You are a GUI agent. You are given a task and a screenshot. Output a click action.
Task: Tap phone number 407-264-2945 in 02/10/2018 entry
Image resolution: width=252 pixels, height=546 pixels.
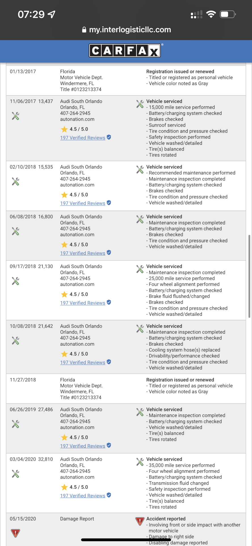[75, 179]
